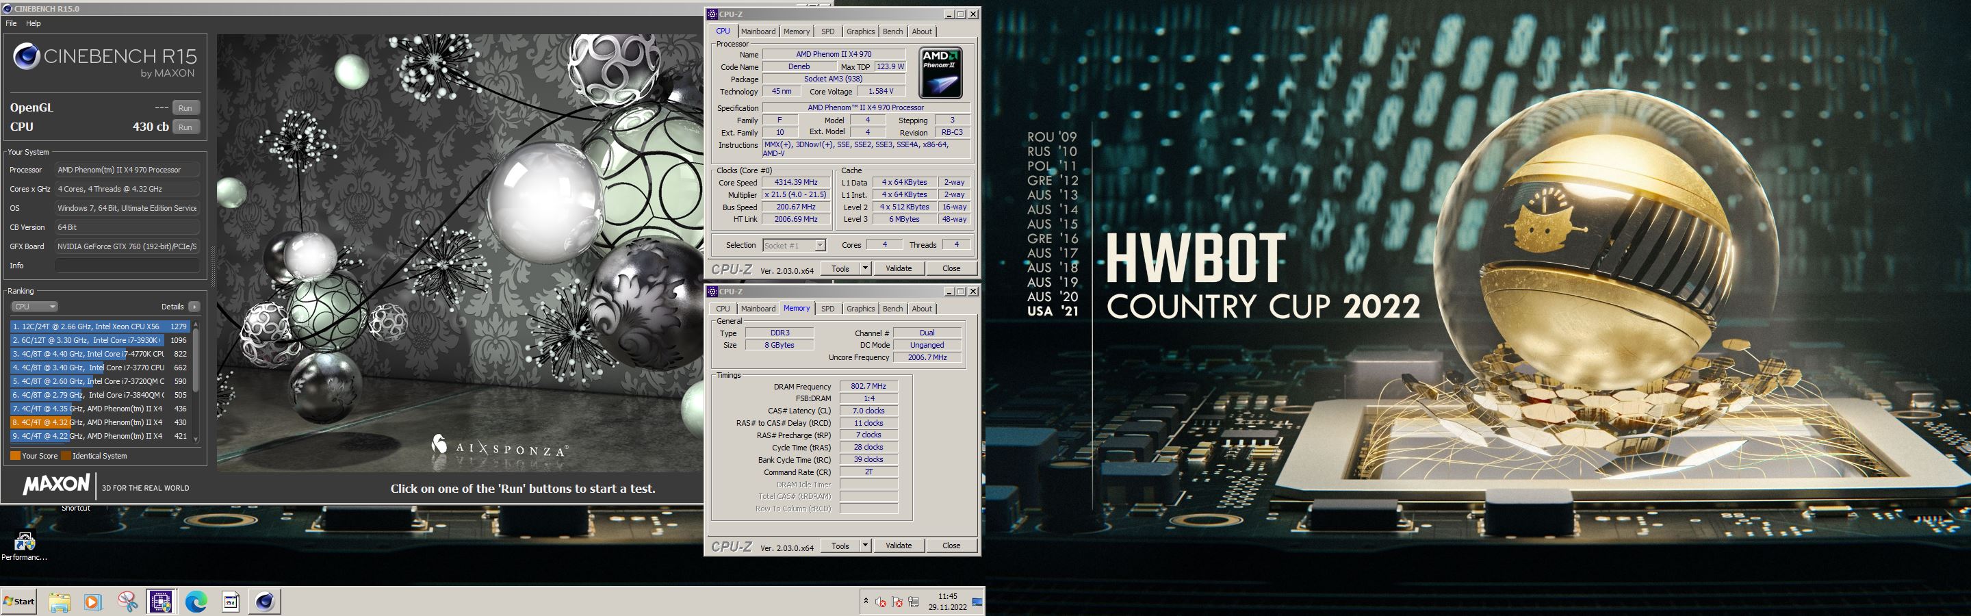Open the Snipping Tool taskbar icon
1971x616 pixels.
pos(127,602)
